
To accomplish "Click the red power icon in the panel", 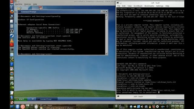I will [x=23, y=107].
